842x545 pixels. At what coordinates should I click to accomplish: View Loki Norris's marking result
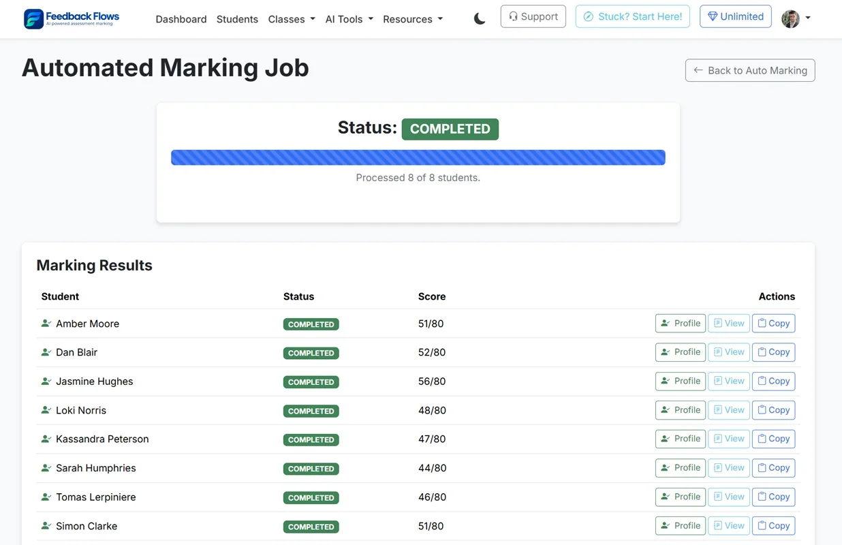[x=729, y=410]
